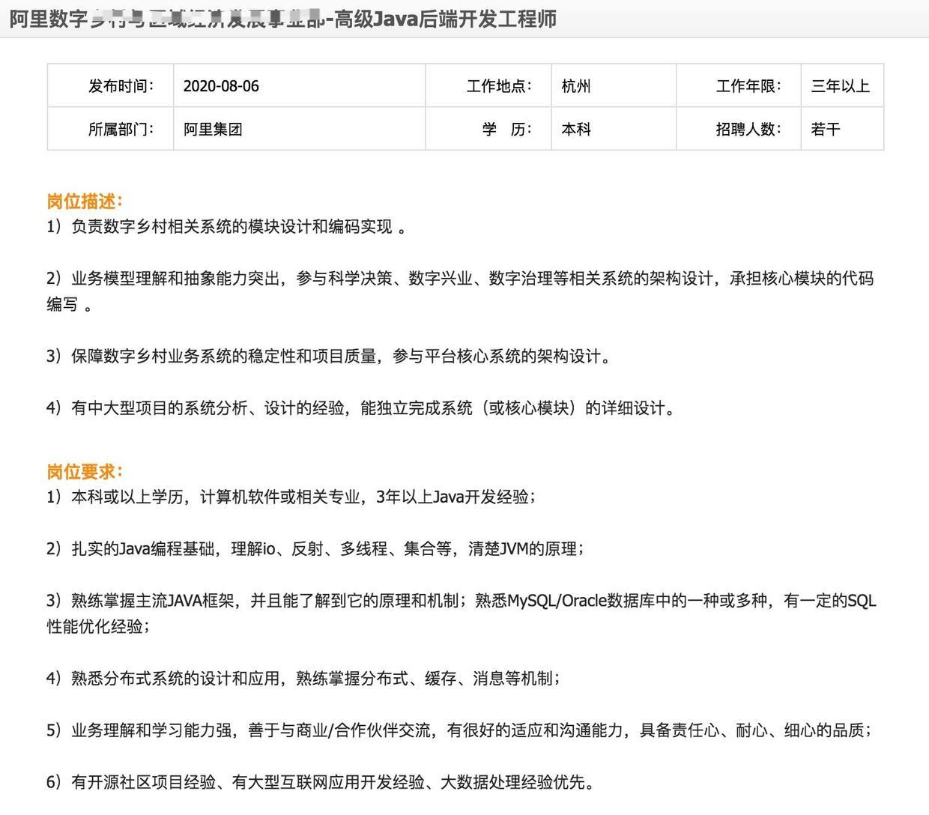The width and height of the screenshot is (929, 815).
Task: Click the orange 岗位要求 heading
Action: (x=85, y=471)
